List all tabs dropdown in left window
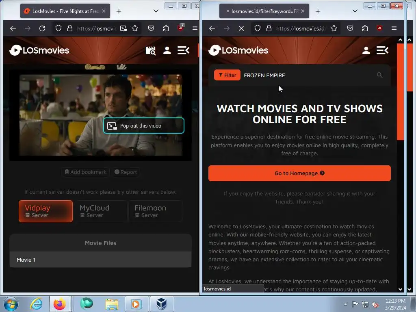The width and height of the screenshot is (416, 312). [156, 11]
